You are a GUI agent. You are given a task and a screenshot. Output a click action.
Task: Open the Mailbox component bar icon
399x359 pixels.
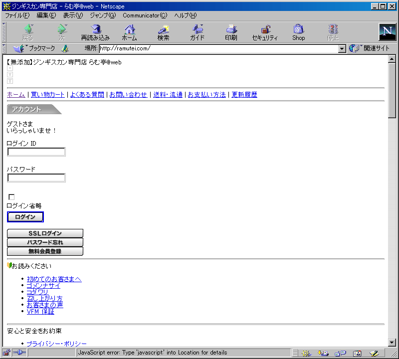tap(323, 353)
